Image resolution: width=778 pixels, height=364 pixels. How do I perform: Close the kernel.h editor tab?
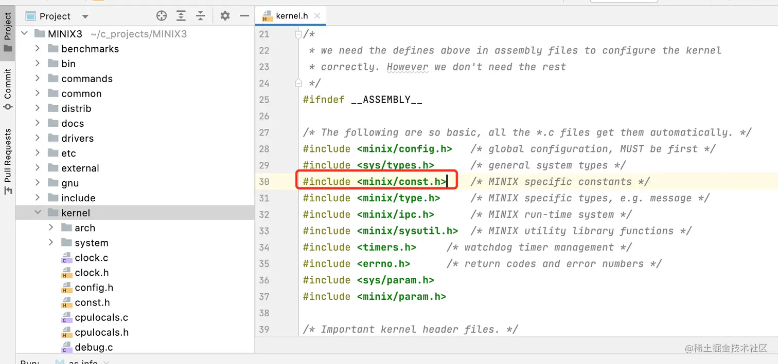(x=317, y=16)
